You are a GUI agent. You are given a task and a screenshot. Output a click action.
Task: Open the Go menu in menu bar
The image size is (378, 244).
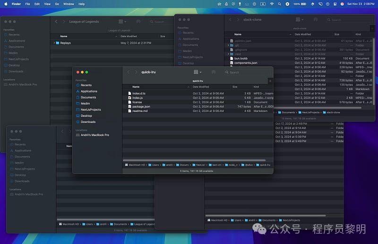coord(57,4)
